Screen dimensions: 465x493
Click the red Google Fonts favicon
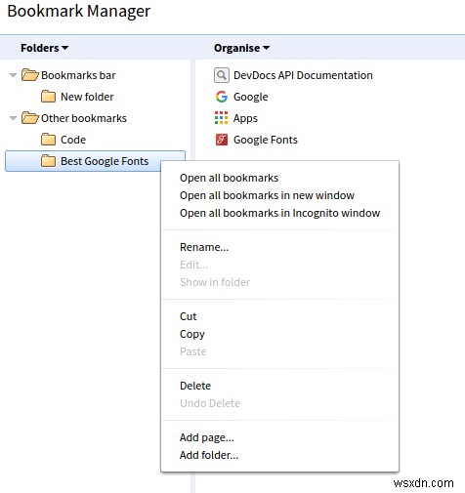point(222,140)
